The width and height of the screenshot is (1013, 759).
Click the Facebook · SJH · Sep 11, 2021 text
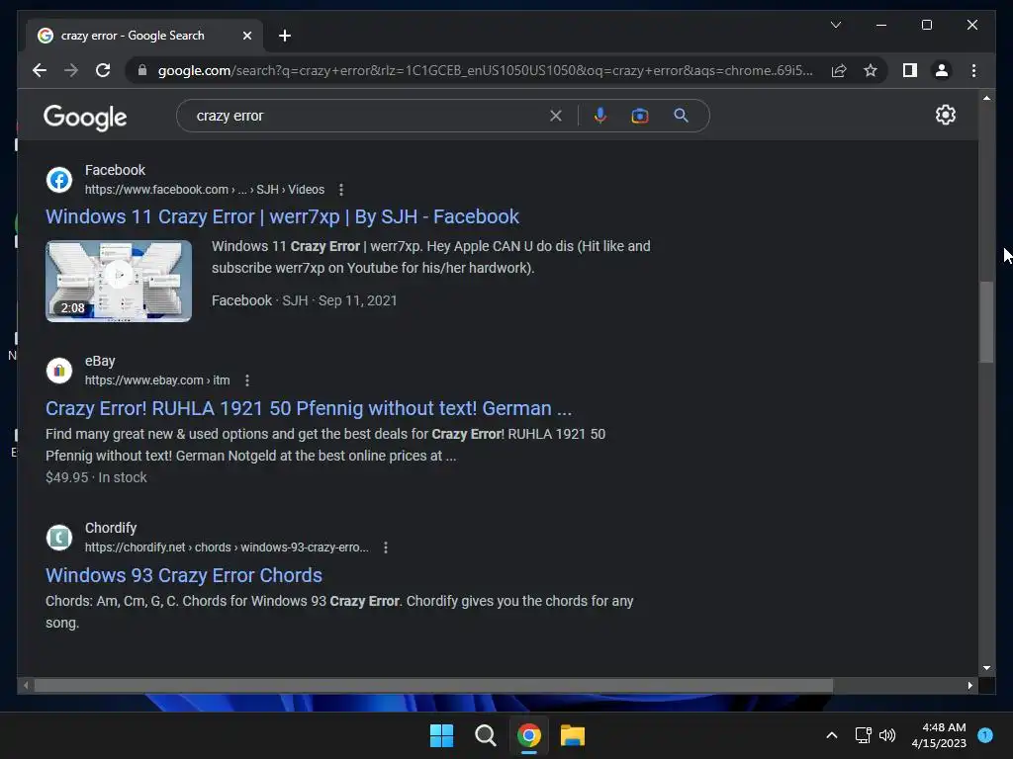305,300
